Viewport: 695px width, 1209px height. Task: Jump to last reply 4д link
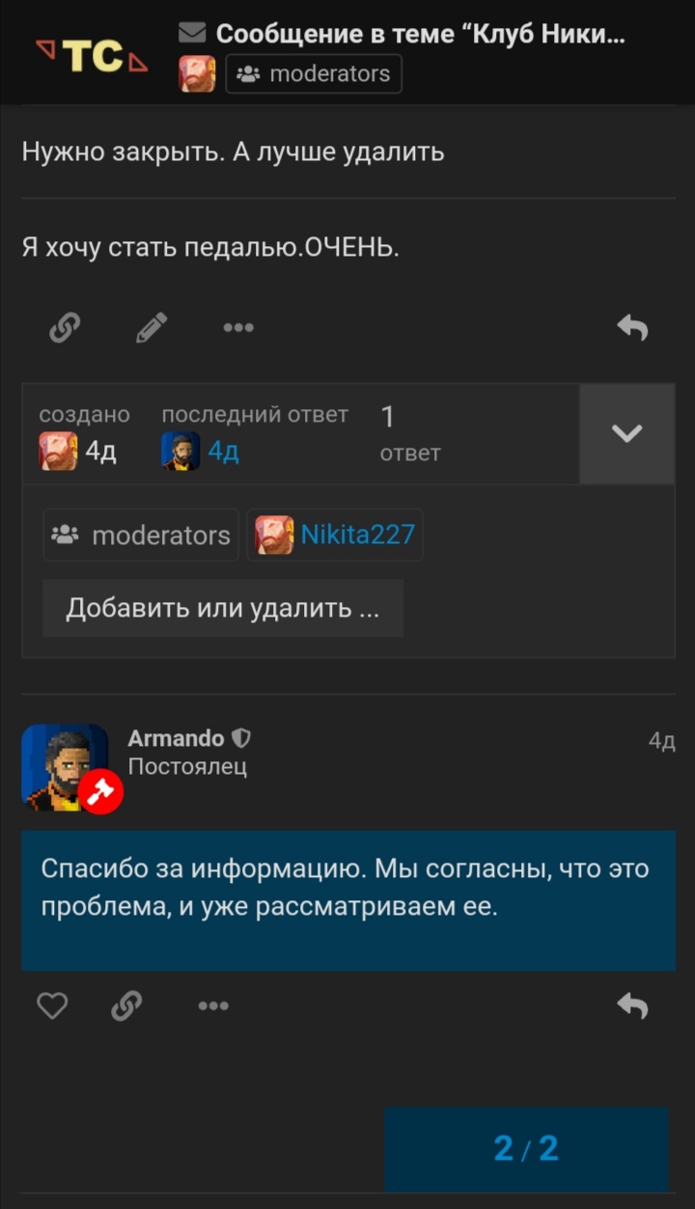click(224, 452)
